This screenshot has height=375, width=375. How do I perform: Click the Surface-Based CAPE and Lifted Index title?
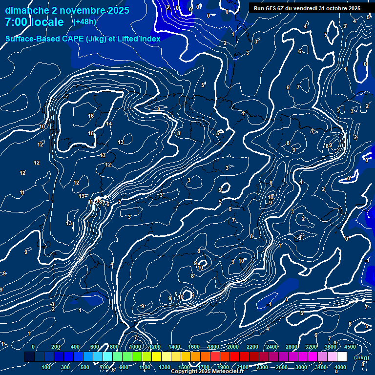[83, 39]
